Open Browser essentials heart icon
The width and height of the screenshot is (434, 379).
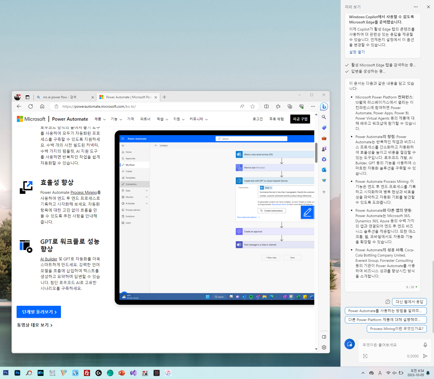click(301, 106)
